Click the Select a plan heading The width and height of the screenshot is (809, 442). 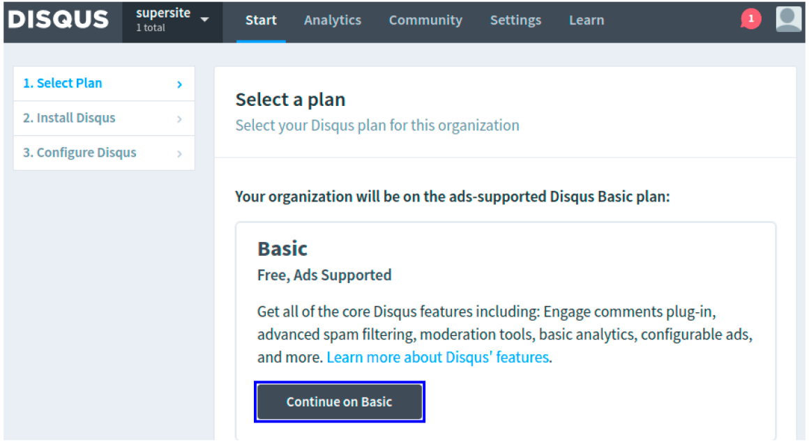point(291,100)
